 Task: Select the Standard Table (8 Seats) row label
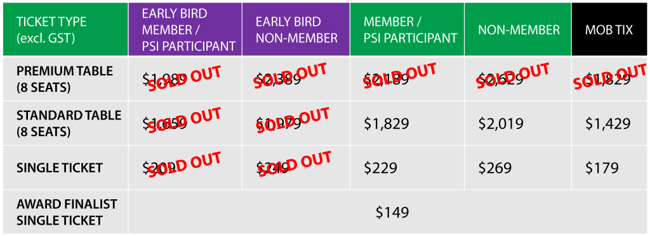click(x=65, y=123)
